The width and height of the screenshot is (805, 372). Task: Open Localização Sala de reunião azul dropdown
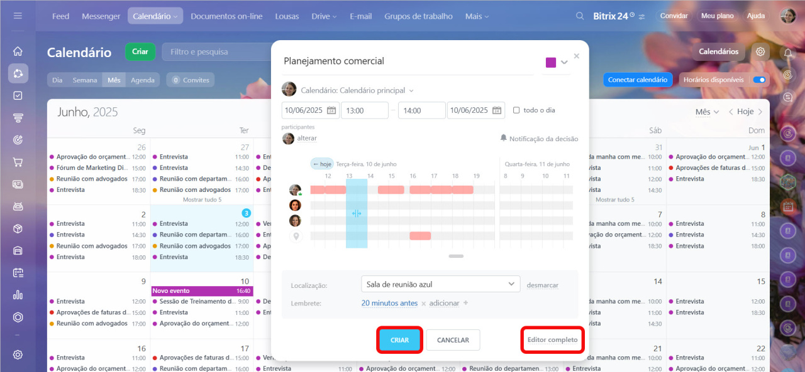tap(441, 284)
